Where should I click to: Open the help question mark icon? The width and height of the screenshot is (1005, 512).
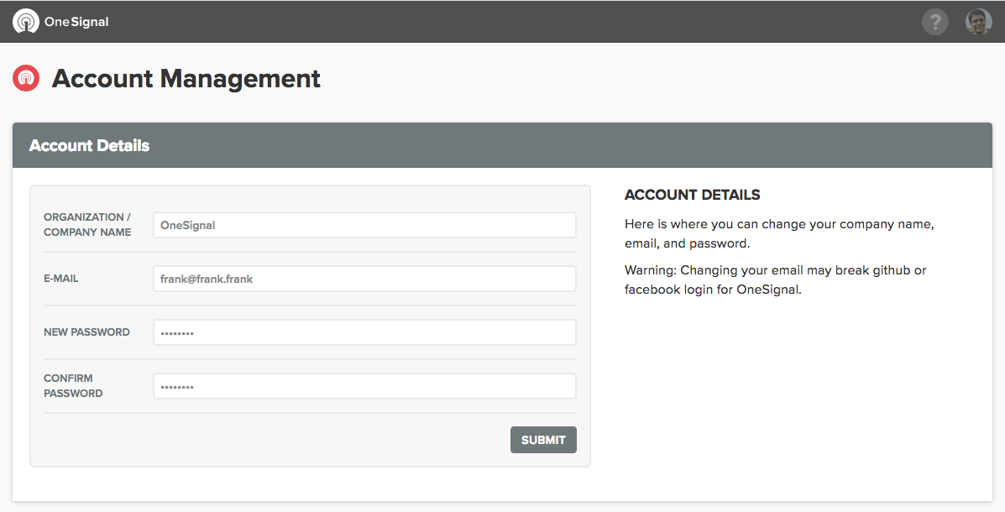point(935,22)
